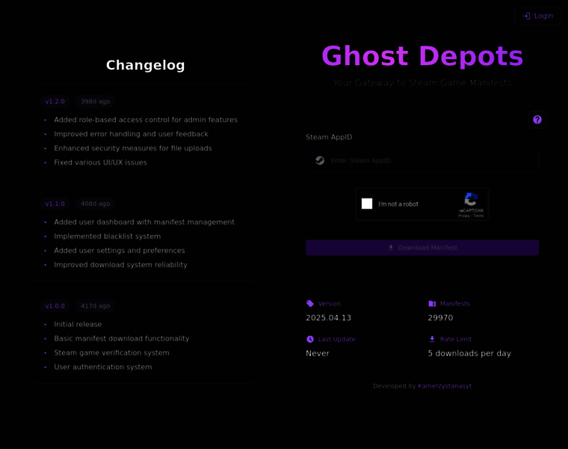Select the v1.2.0 version badge
This screenshot has height=449, width=568.
point(55,102)
